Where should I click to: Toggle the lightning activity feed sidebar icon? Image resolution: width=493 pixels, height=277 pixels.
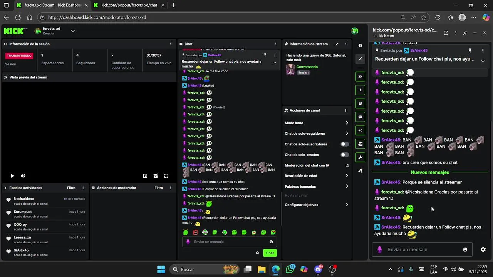360,90
